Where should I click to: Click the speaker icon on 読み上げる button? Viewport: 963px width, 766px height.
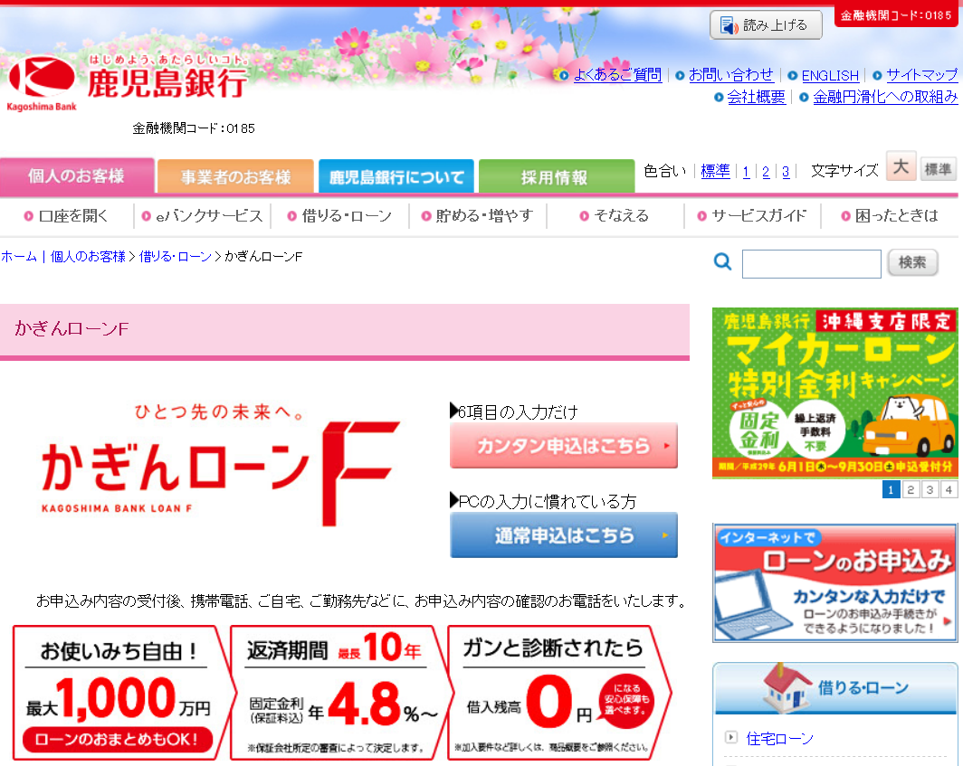[729, 25]
